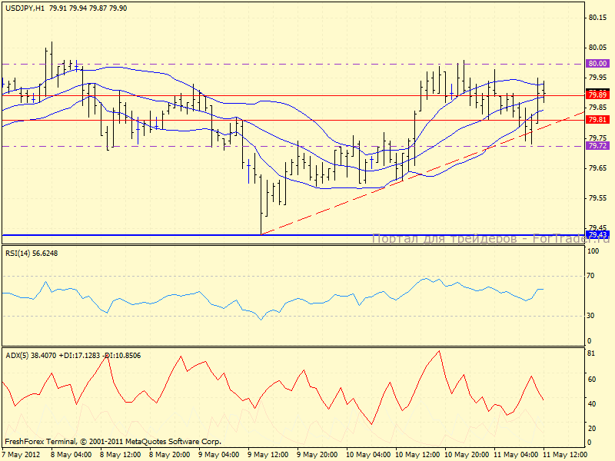Select the red 79.81 price level tag
This screenshot has height=461, width=615.
(x=597, y=120)
